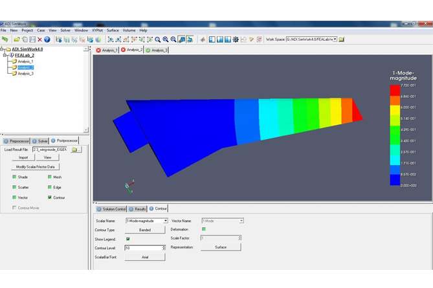This screenshot has height=288, width=433.
Task: Click the settings gear icon in toolbar
Action: (x=236, y=39)
